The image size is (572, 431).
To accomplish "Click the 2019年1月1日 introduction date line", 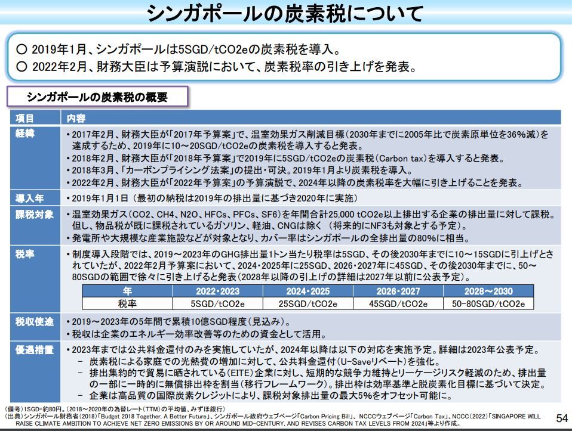I will [x=213, y=198].
